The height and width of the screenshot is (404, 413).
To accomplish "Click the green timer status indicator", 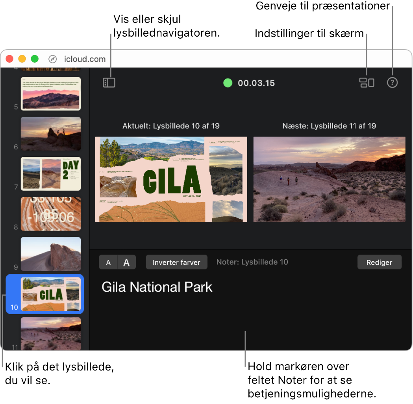I will tap(228, 83).
